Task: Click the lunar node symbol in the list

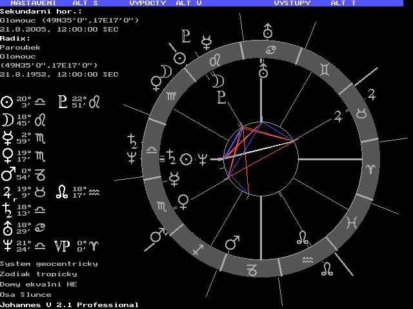Action: point(63,191)
